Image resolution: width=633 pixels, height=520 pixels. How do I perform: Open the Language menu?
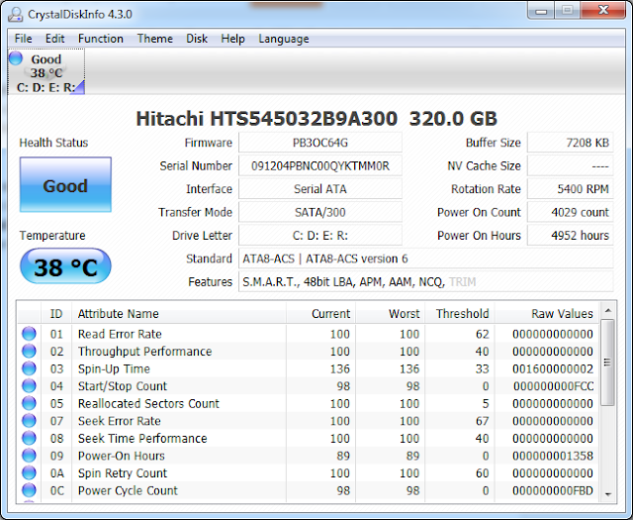point(284,39)
